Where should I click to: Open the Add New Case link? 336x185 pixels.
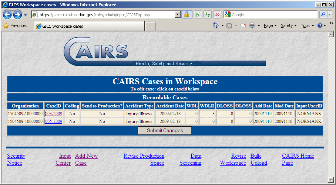[86, 159]
